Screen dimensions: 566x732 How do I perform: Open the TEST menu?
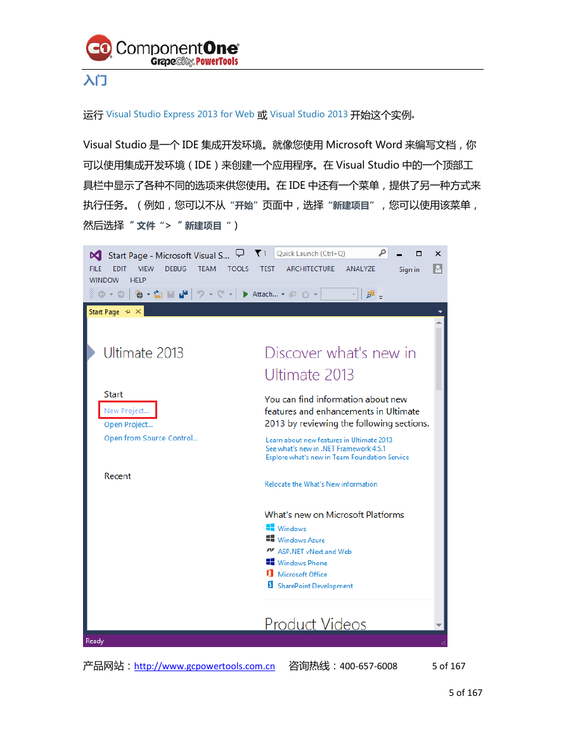(x=267, y=269)
